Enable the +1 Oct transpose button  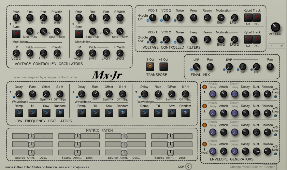tap(163, 66)
